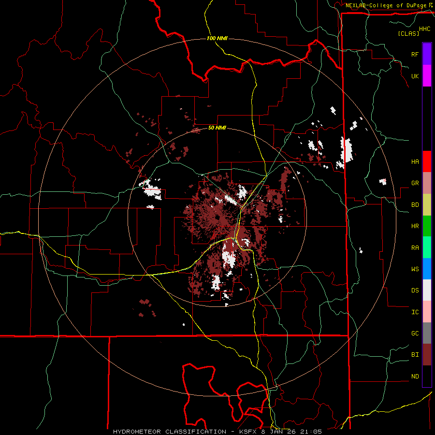This screenshot has height=435, width=435.
Task: Click the IC legend label
Action: pyautogui.click(x=415, y=312)
